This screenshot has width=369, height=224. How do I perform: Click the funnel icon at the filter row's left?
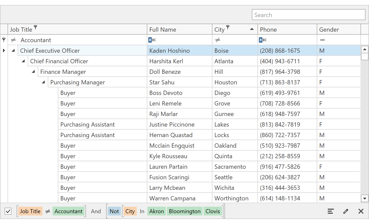click(x=4, y=40)
